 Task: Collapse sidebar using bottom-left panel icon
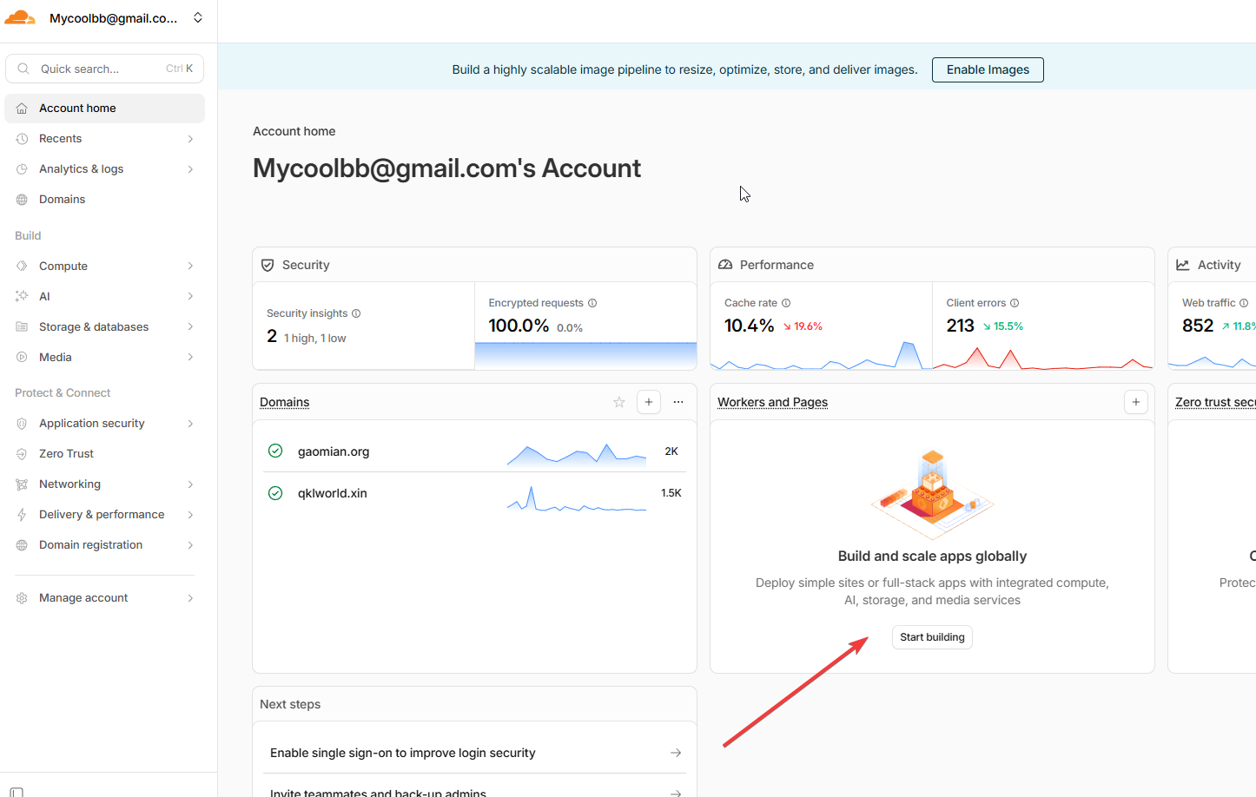(17, 791)
